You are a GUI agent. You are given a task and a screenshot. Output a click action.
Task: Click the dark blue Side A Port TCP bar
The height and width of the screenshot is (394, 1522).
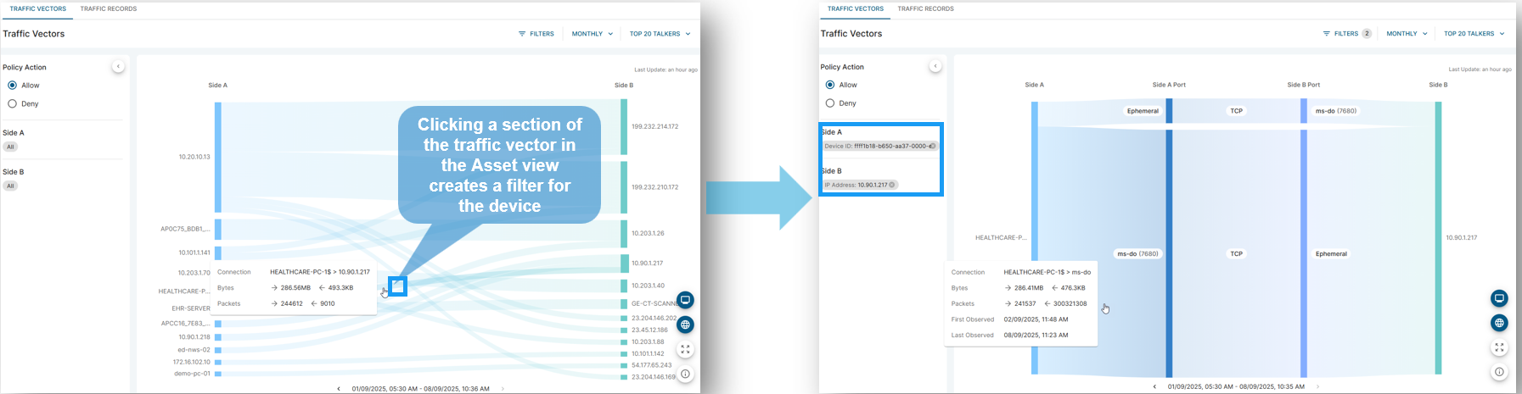(x=1169, y=252)
